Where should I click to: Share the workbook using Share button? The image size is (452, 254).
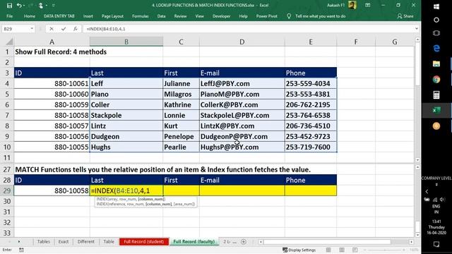[405, 16]
